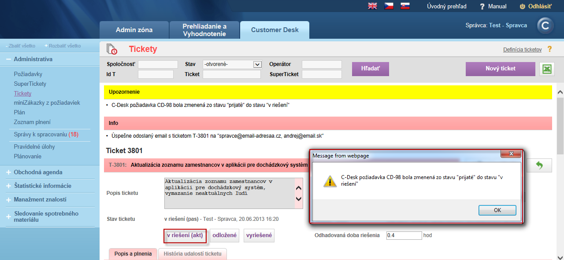Click the description text area scroll-down arrow
The width and height of the screenshot is (564, 260).
click(299, 199)
